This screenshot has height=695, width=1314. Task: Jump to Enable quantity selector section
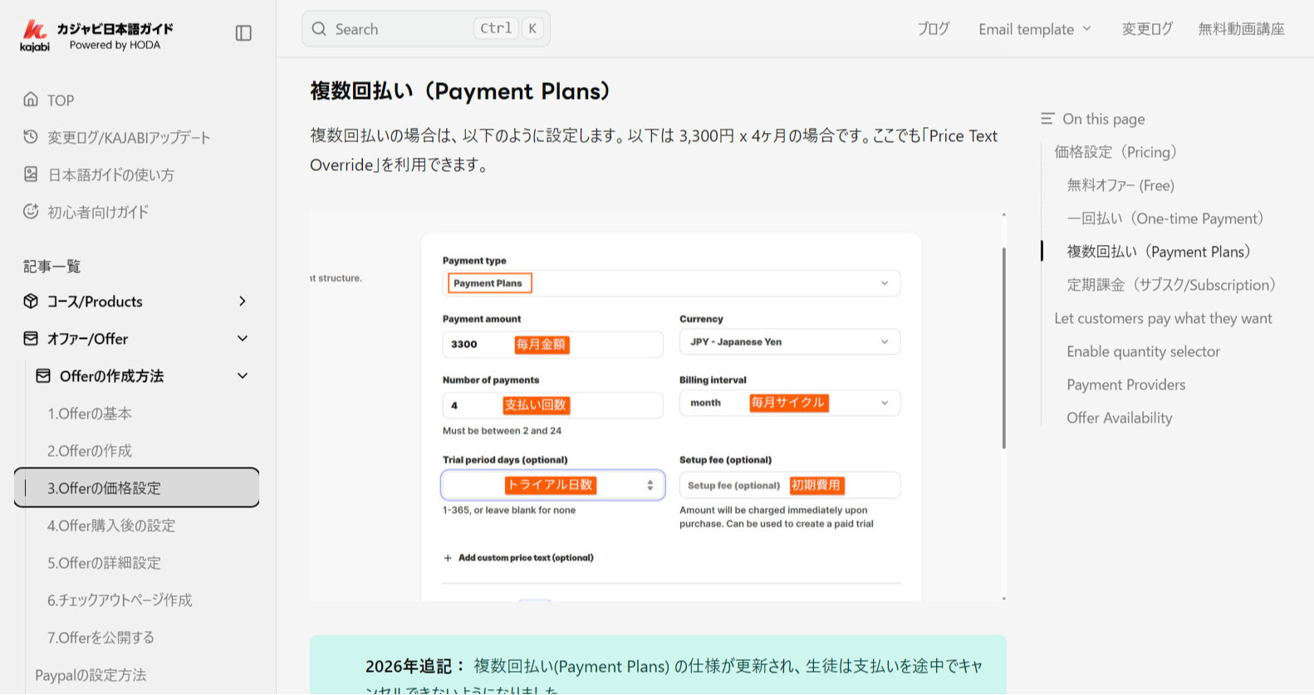coord(1143,351)
